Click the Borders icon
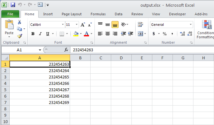Screen dimensions: 214x125 [x=62, y=34]
